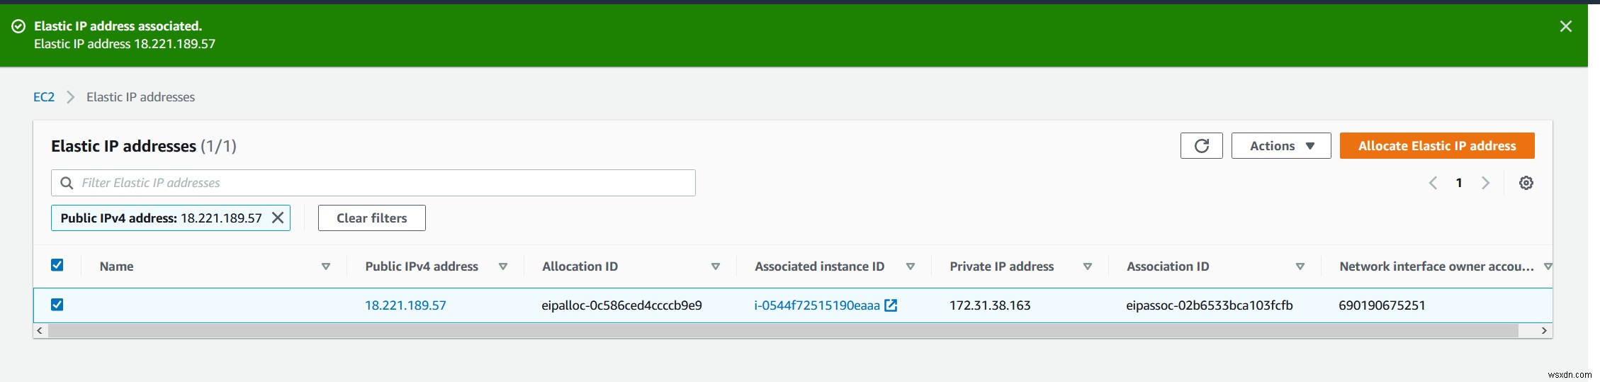1600x382 pixels.
Task: Click the Private IP address column header
Action: click(1001, 266)
